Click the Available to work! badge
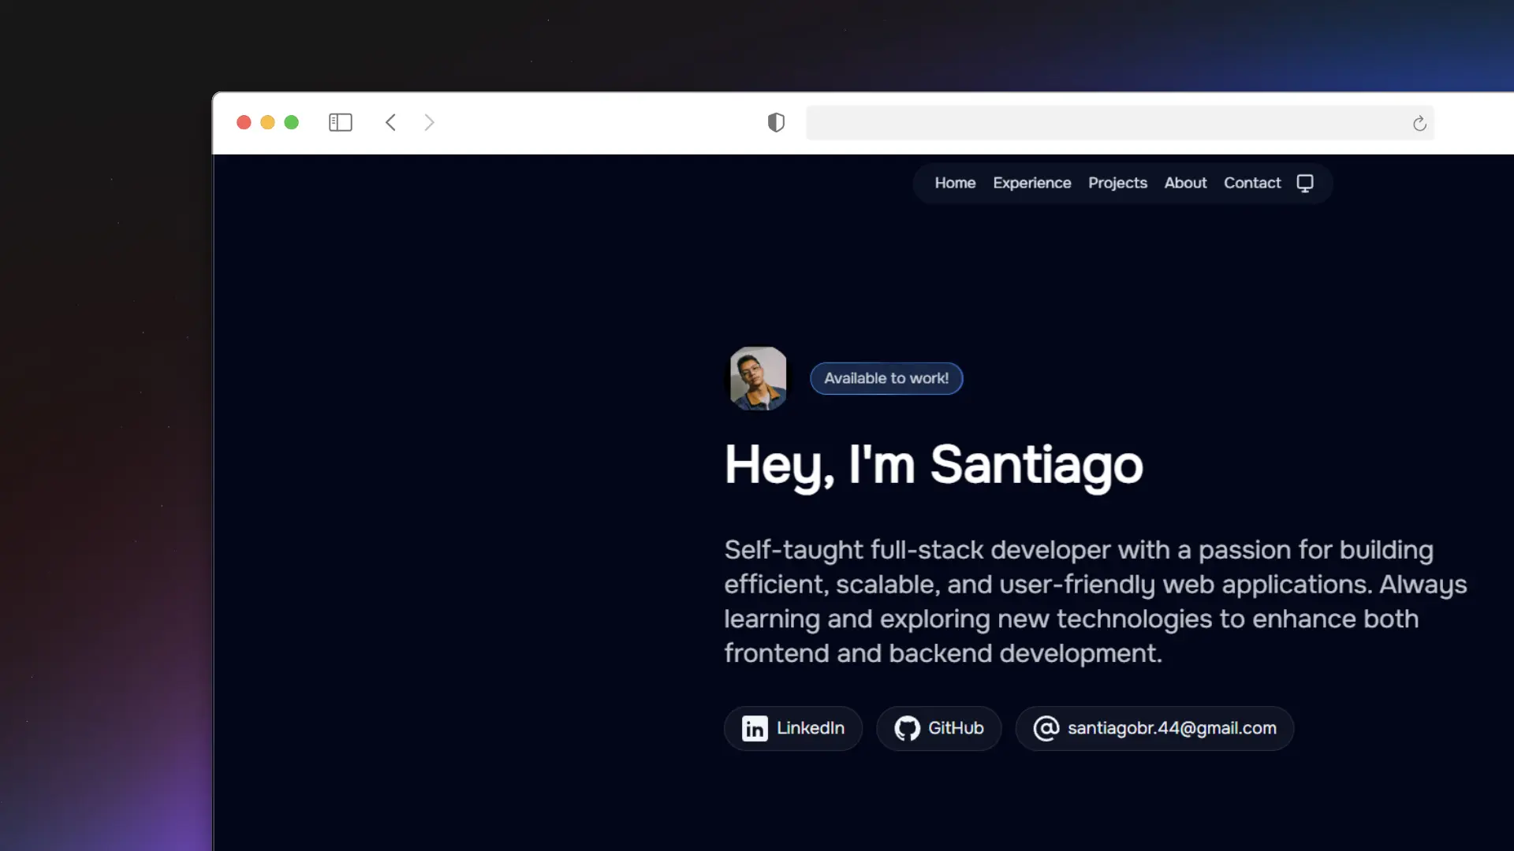The image size is (1514, 851). point(886,378)
